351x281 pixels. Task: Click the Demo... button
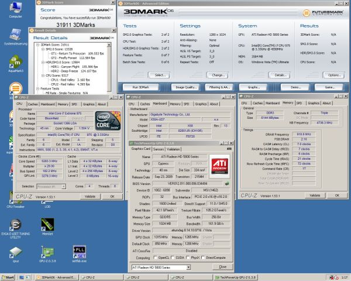[x=295, y=87]
